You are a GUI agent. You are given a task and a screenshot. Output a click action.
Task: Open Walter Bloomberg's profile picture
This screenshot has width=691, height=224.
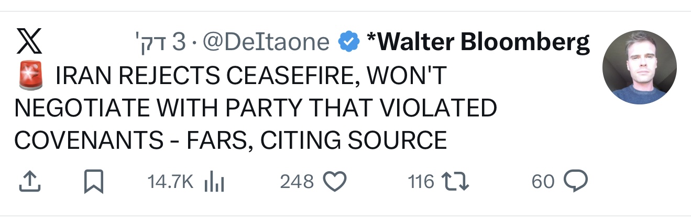click(x=639, y=67)
